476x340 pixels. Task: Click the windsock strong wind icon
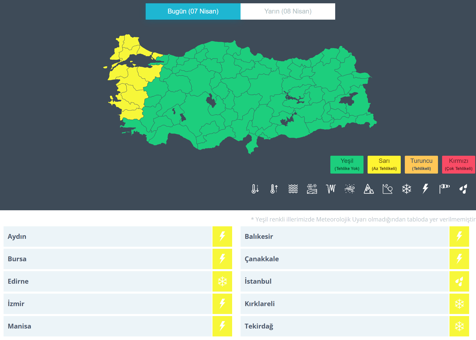pos(444,189)
